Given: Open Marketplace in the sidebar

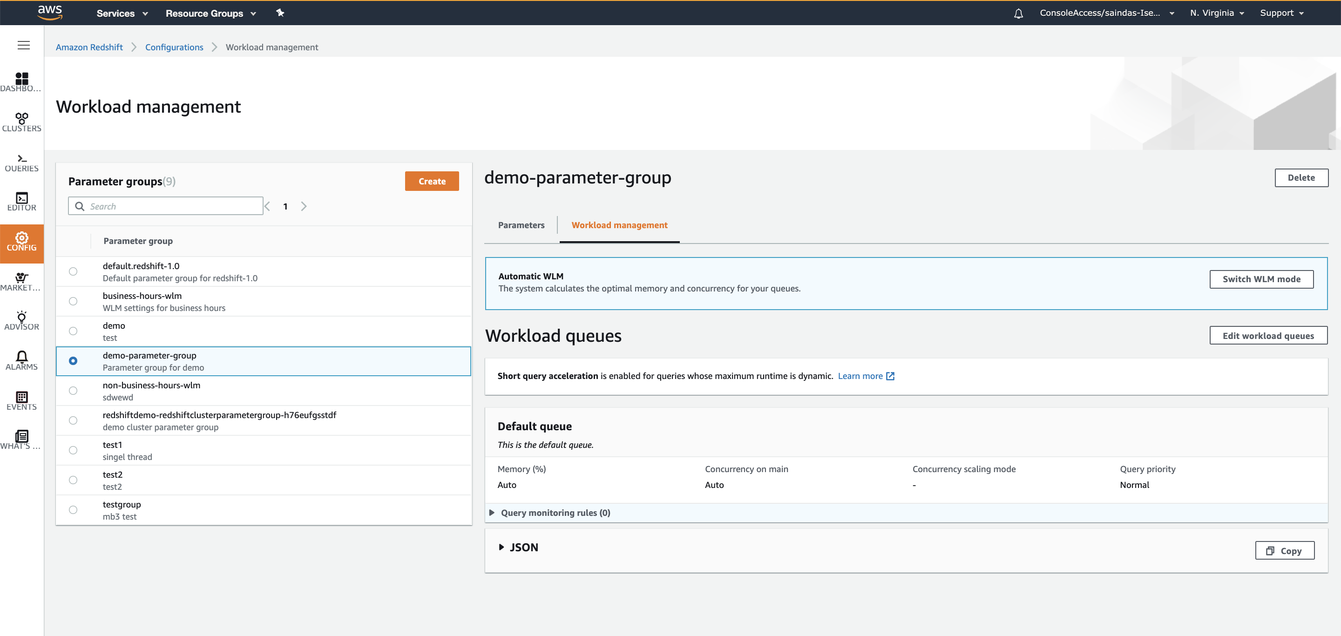Looking at the screenshot, I should click(x=21, y=282).
